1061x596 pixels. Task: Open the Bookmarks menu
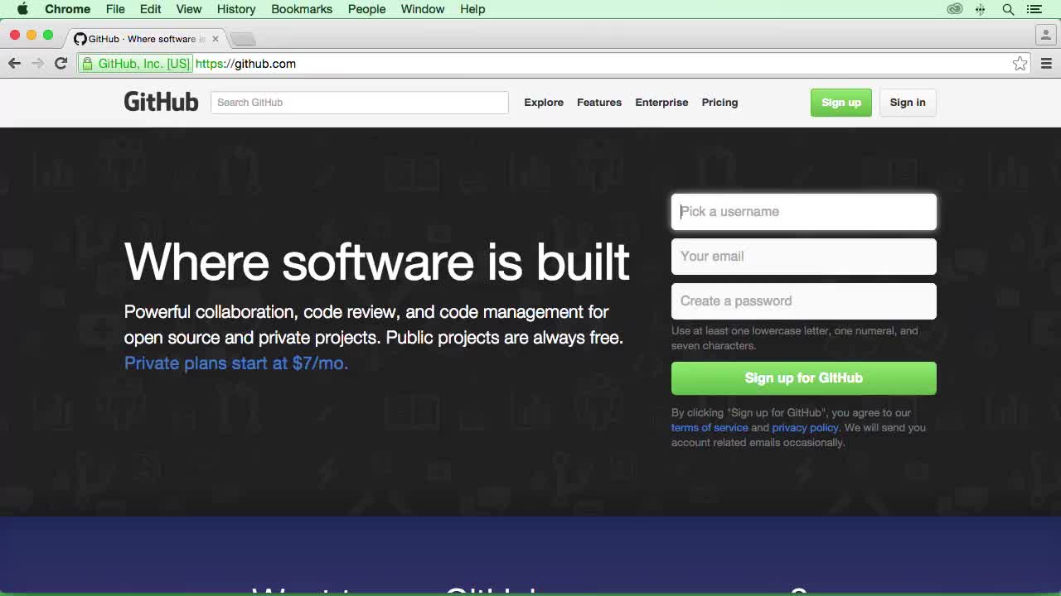click(302, 9)
